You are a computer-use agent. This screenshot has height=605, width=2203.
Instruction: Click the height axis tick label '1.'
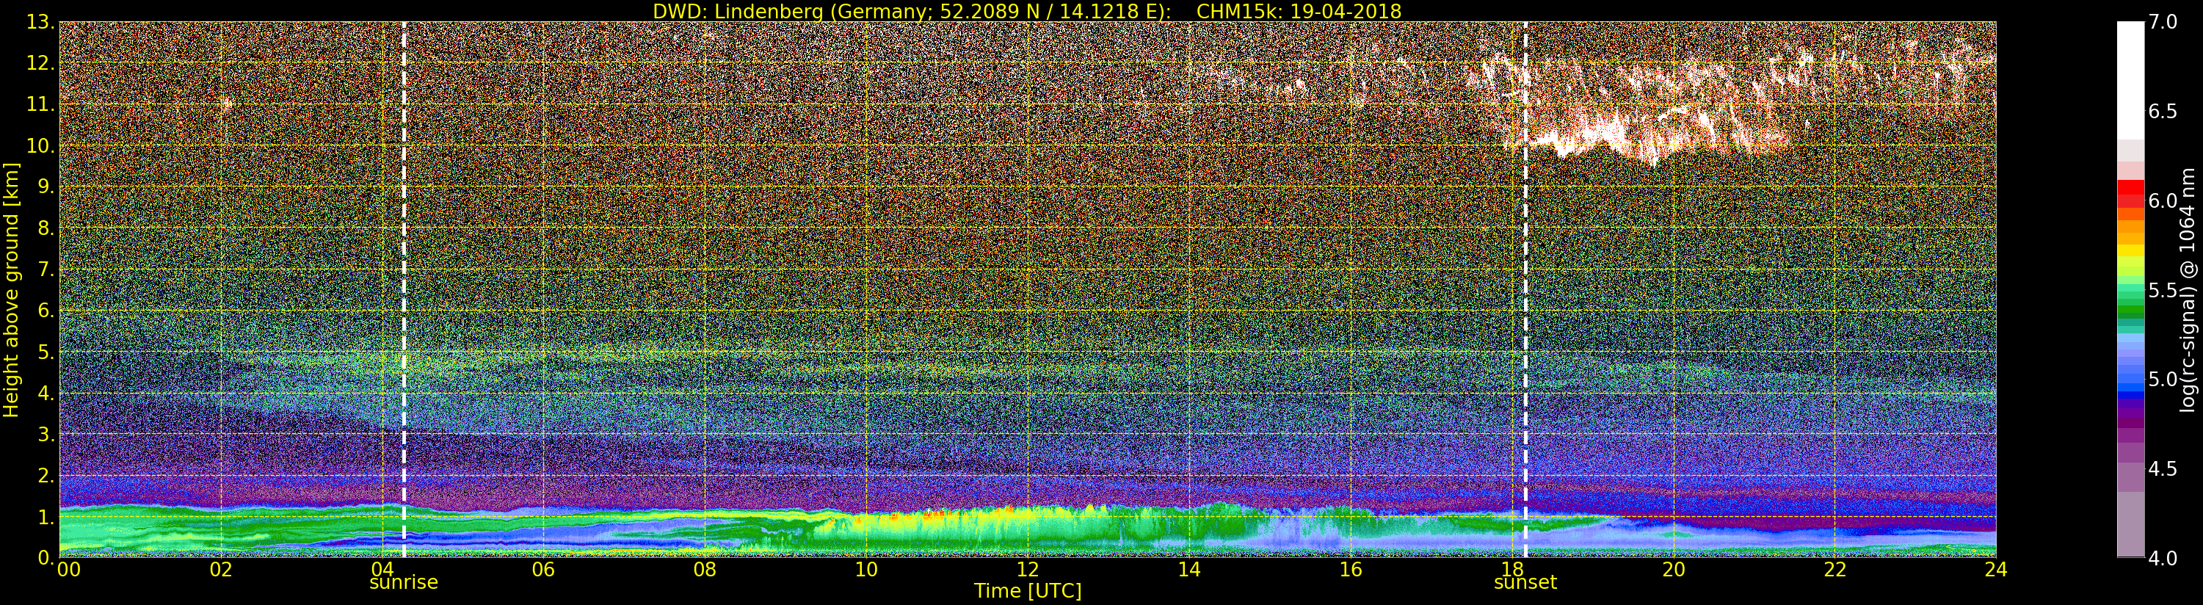(x=46, y=517)
